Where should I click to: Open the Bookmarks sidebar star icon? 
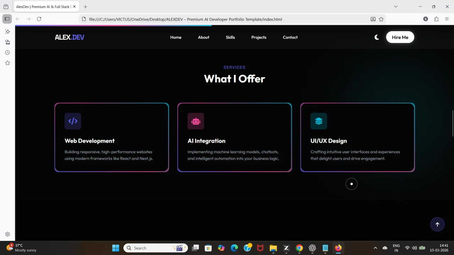click(7, 63)
